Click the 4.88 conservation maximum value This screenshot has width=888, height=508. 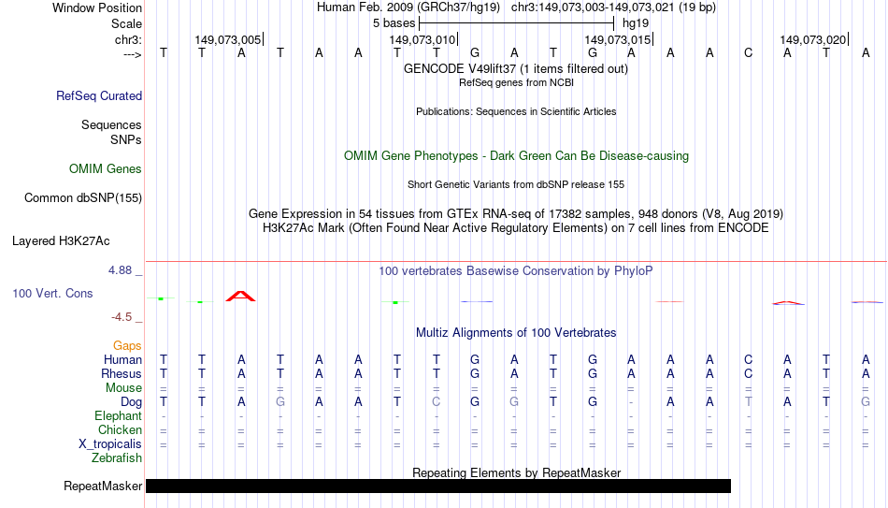click(120, 270)
